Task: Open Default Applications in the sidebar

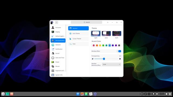Action: (58, 36)
